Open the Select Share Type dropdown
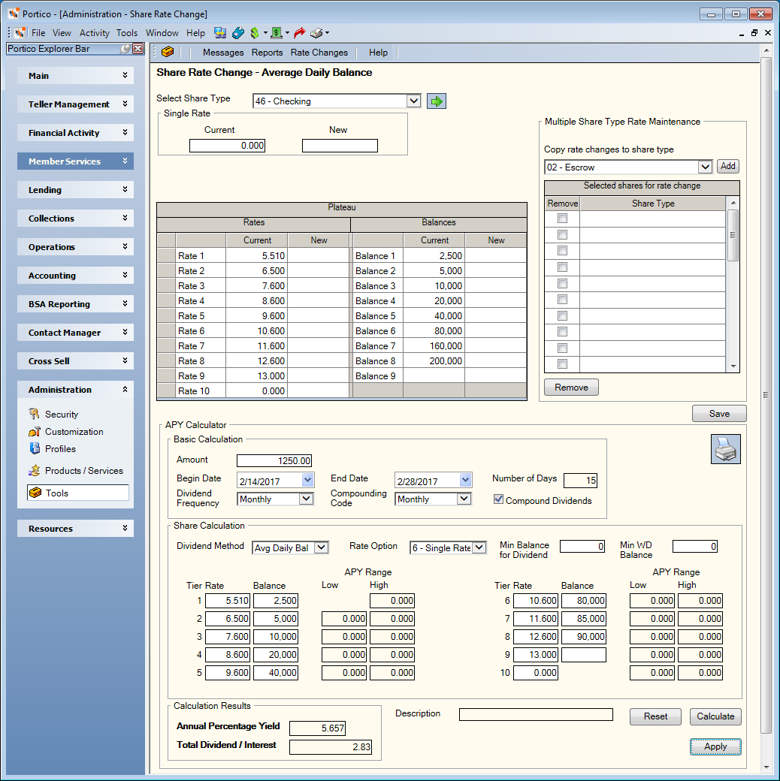 point(413,101)
